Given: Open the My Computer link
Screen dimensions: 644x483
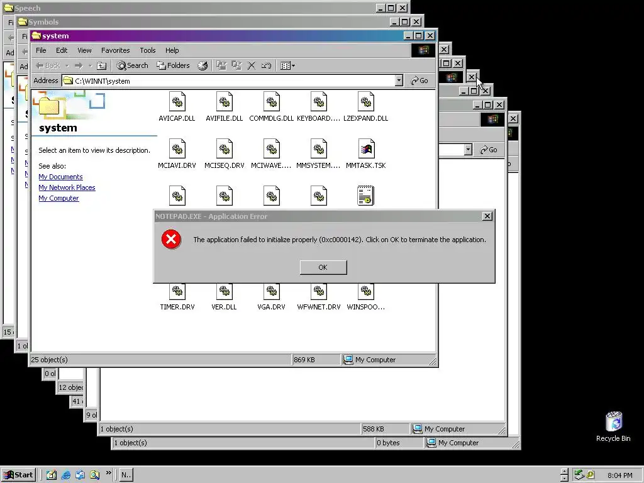Looking at the screenshot, I should pyautogui.click(x=58, y=198).
